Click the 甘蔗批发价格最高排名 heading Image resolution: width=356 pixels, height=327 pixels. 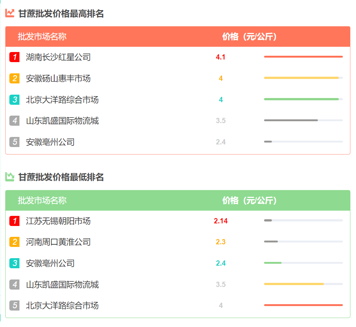tap(61, 13)
